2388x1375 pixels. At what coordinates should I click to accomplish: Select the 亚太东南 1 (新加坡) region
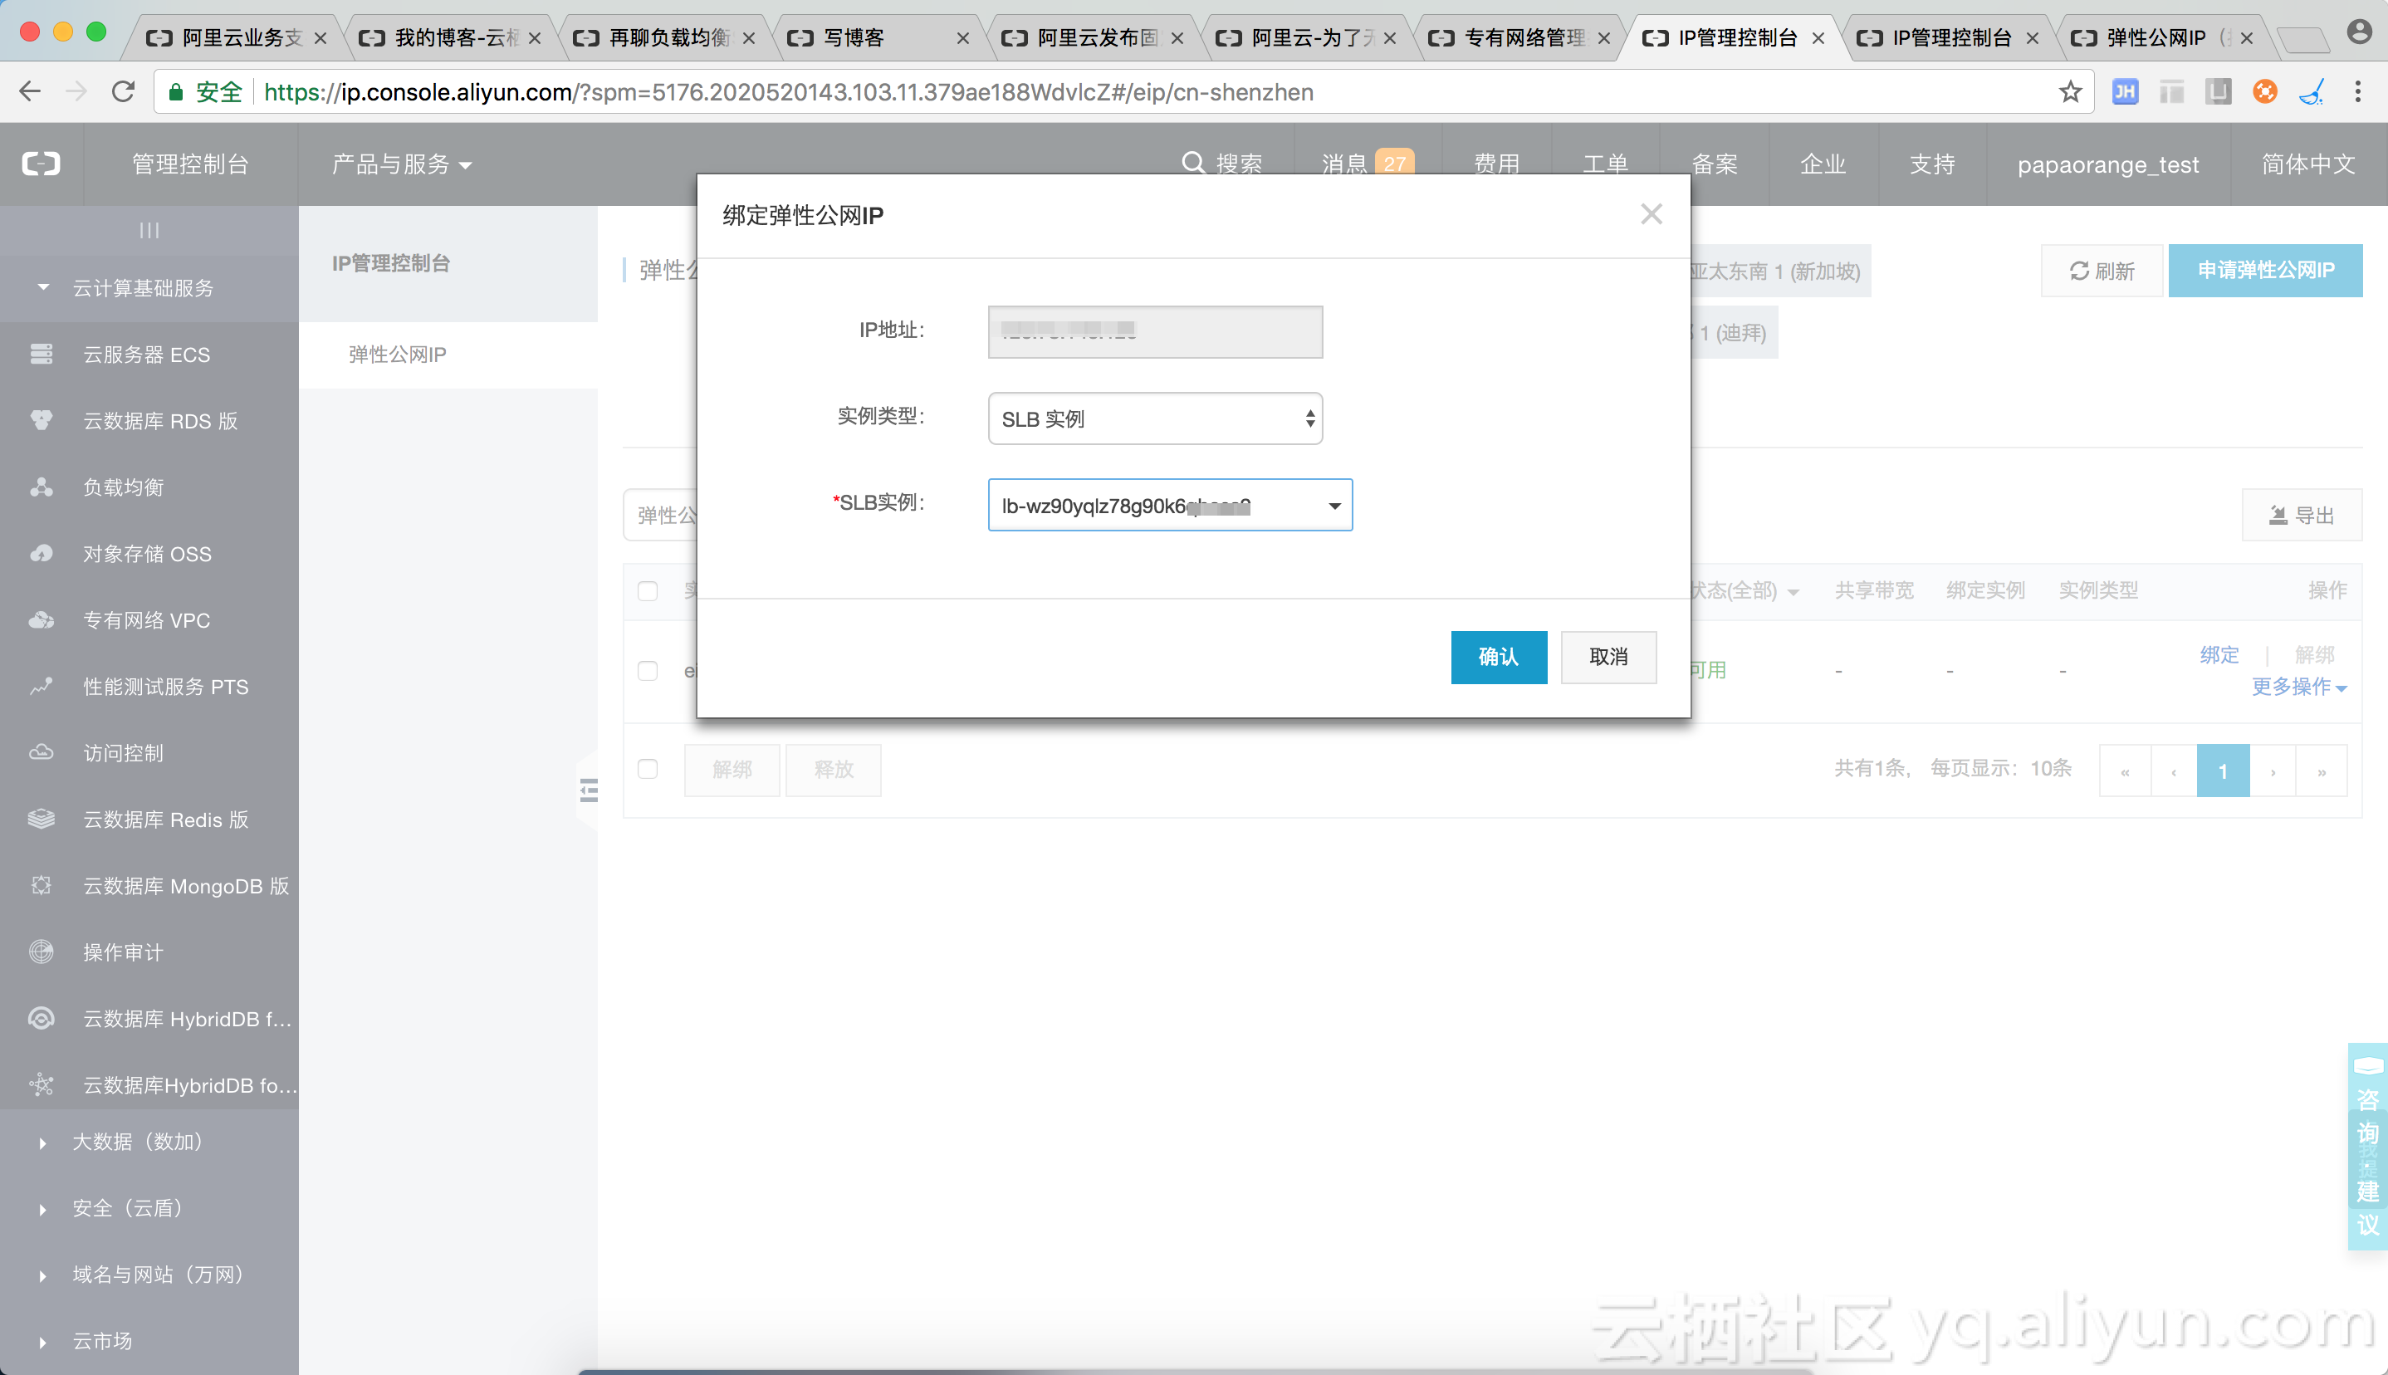[1779, 271]
